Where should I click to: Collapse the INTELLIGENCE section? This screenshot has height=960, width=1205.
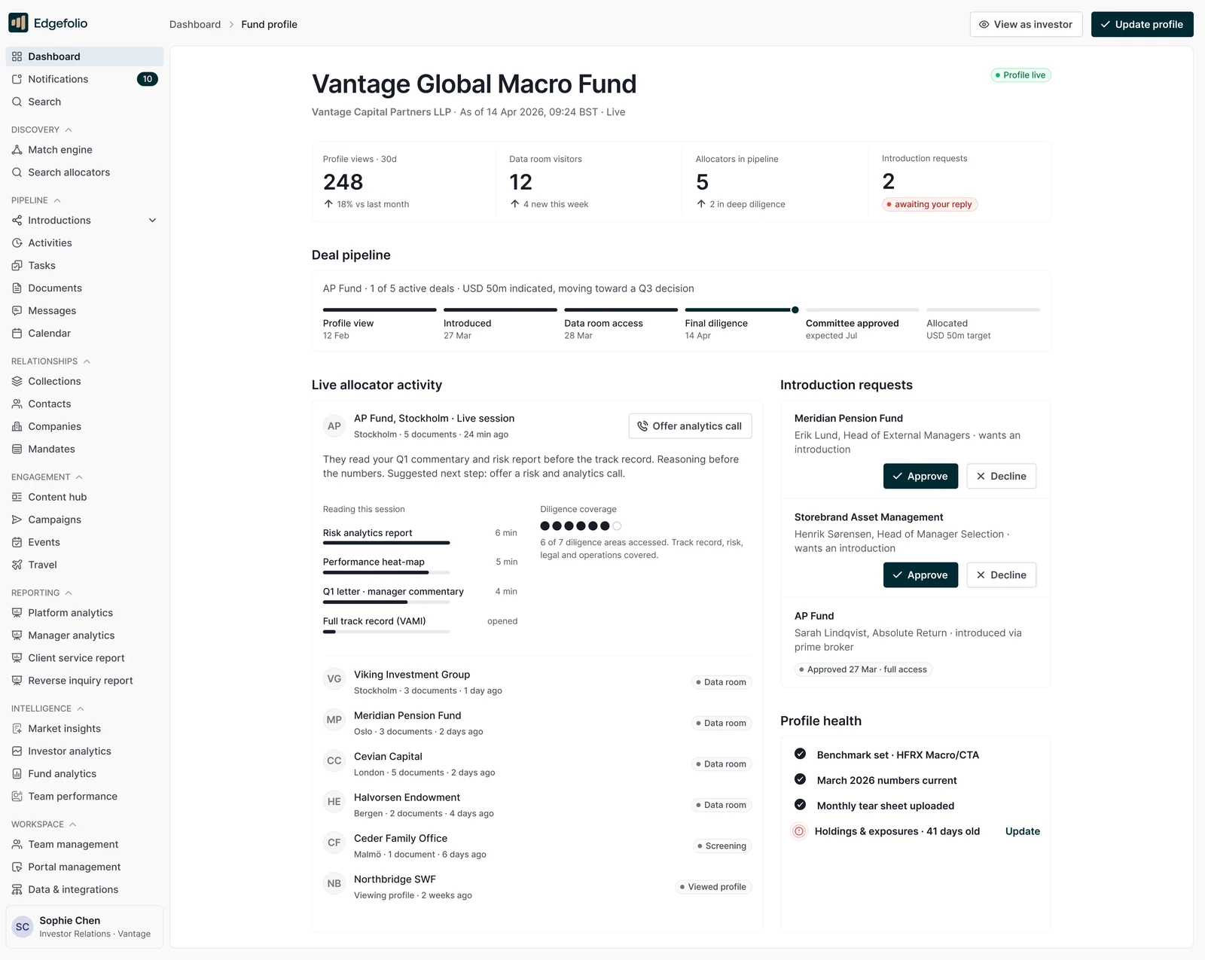pos(81,709)
